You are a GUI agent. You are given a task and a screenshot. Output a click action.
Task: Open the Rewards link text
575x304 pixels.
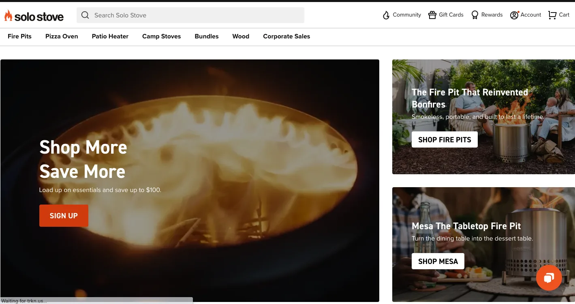click(492, 15)
